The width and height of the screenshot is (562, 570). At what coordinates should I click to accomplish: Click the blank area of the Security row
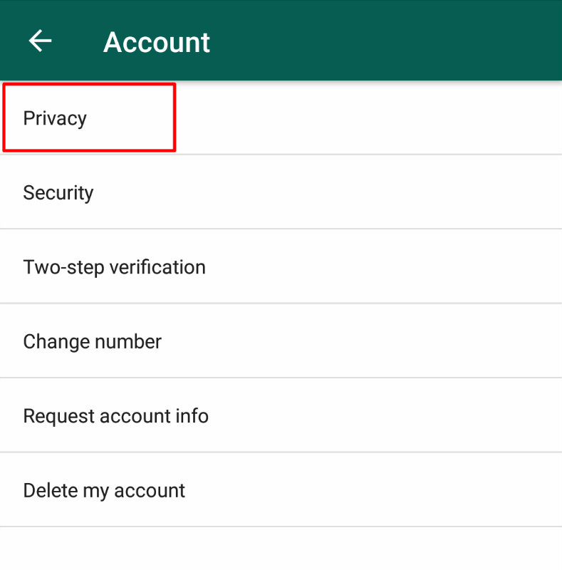click(327, 192)
